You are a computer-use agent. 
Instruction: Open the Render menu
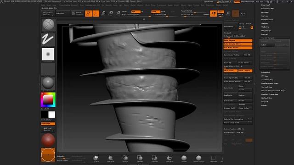(x=170, y=5)
